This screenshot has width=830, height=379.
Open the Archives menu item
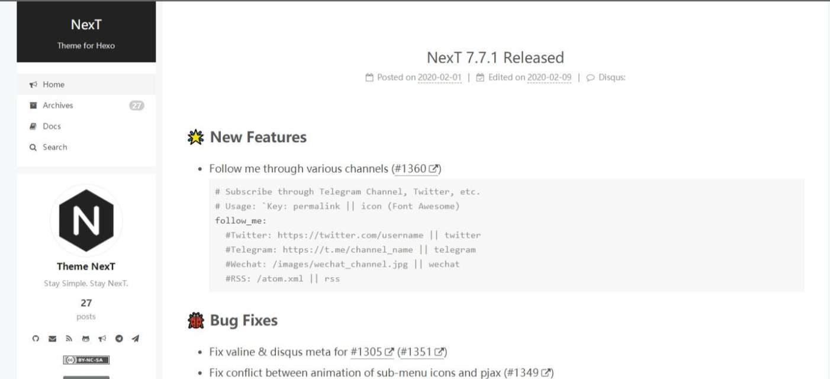pyautogui.click(x=57, y=105)
